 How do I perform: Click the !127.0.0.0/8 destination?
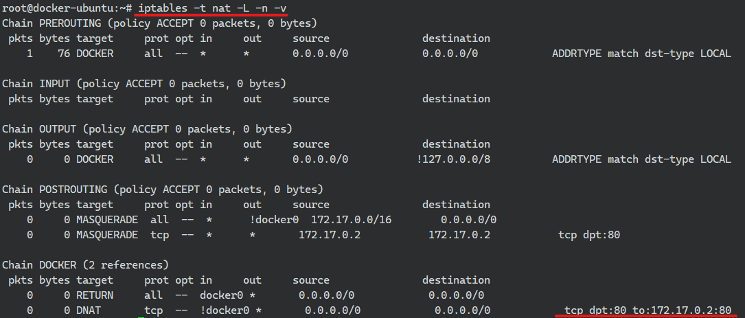pyautogui.click(x=453, y=159)
